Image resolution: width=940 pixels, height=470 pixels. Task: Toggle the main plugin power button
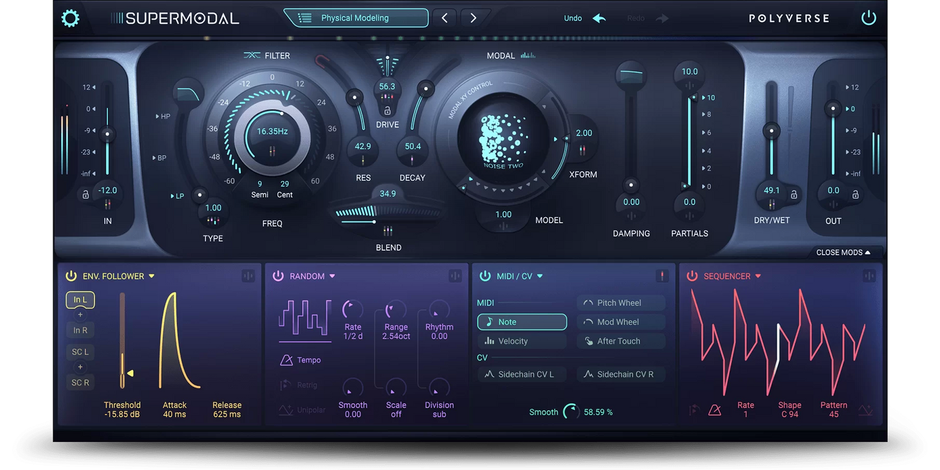[868, 18]
